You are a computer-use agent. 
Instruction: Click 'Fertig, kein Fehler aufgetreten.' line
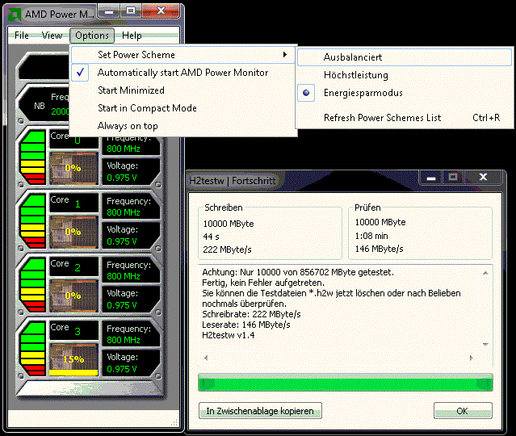[263, 283]
